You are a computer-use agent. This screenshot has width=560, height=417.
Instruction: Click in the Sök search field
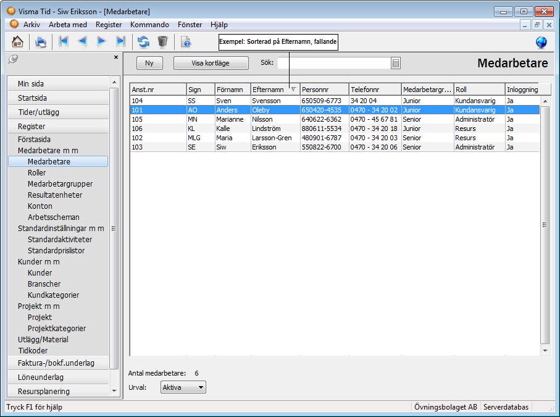(334, 63)
